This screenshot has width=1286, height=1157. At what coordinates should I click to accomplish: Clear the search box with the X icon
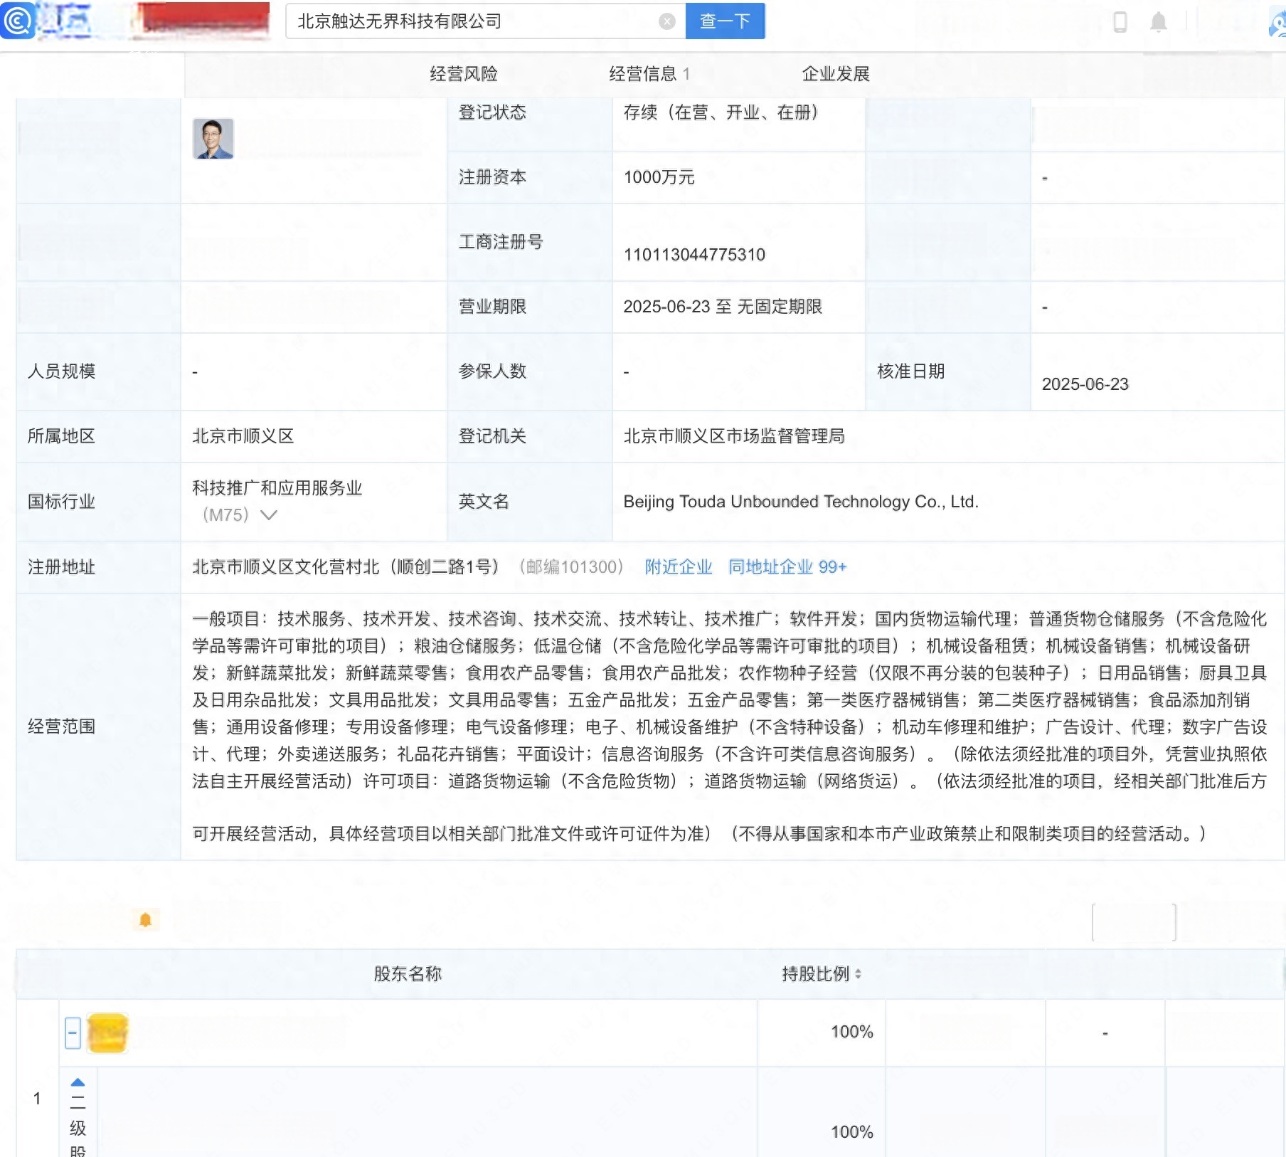pyautogui.click(x=666, y=21)
